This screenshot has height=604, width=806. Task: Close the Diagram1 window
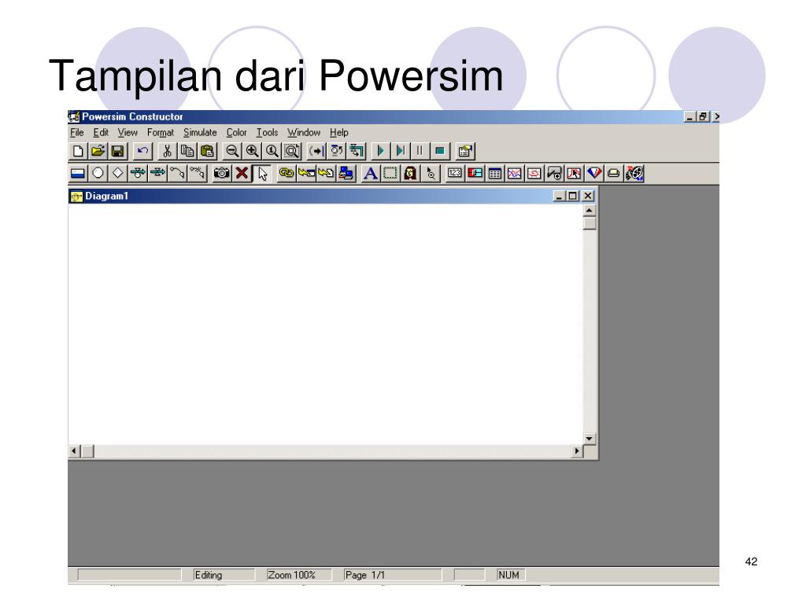(x=587, y=196)
